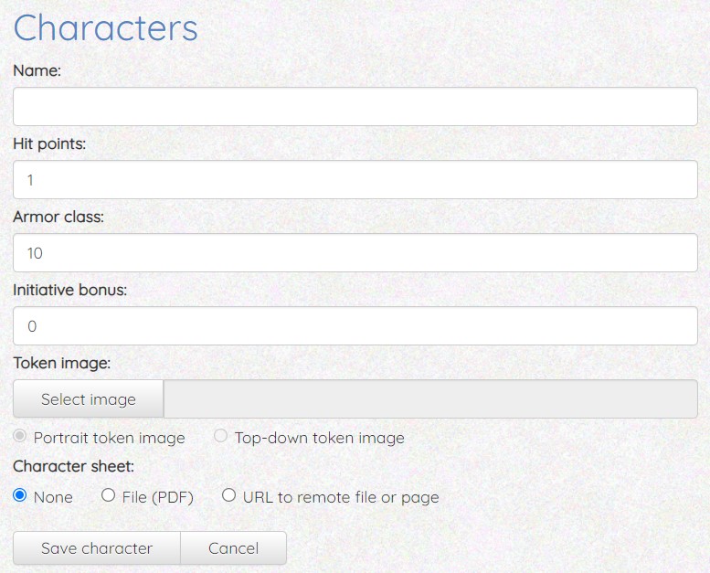Select the Portrait token image radio button
Viewport: 710px width, 573px height.
(x=20, y=437)
